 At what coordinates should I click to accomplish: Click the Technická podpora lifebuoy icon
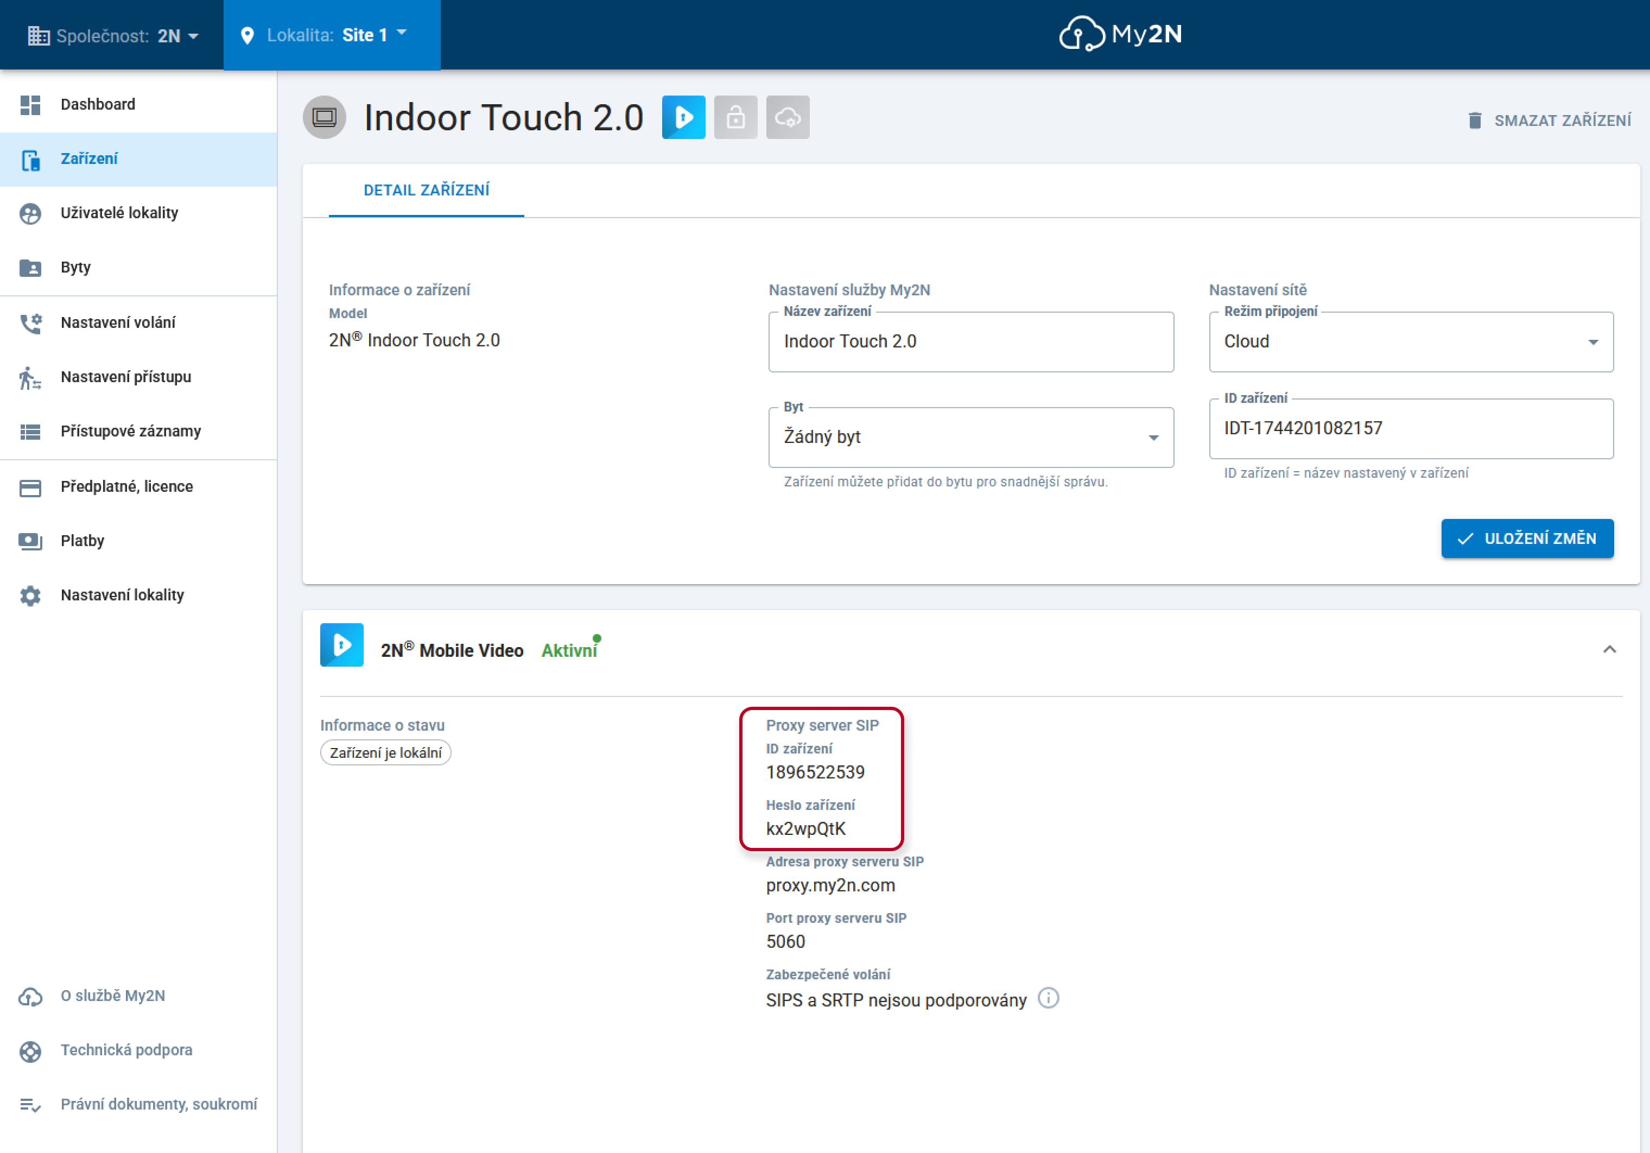(x=30, y=1051)
